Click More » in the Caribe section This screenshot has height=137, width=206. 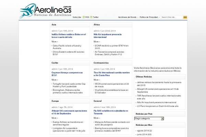coord(55,80)
